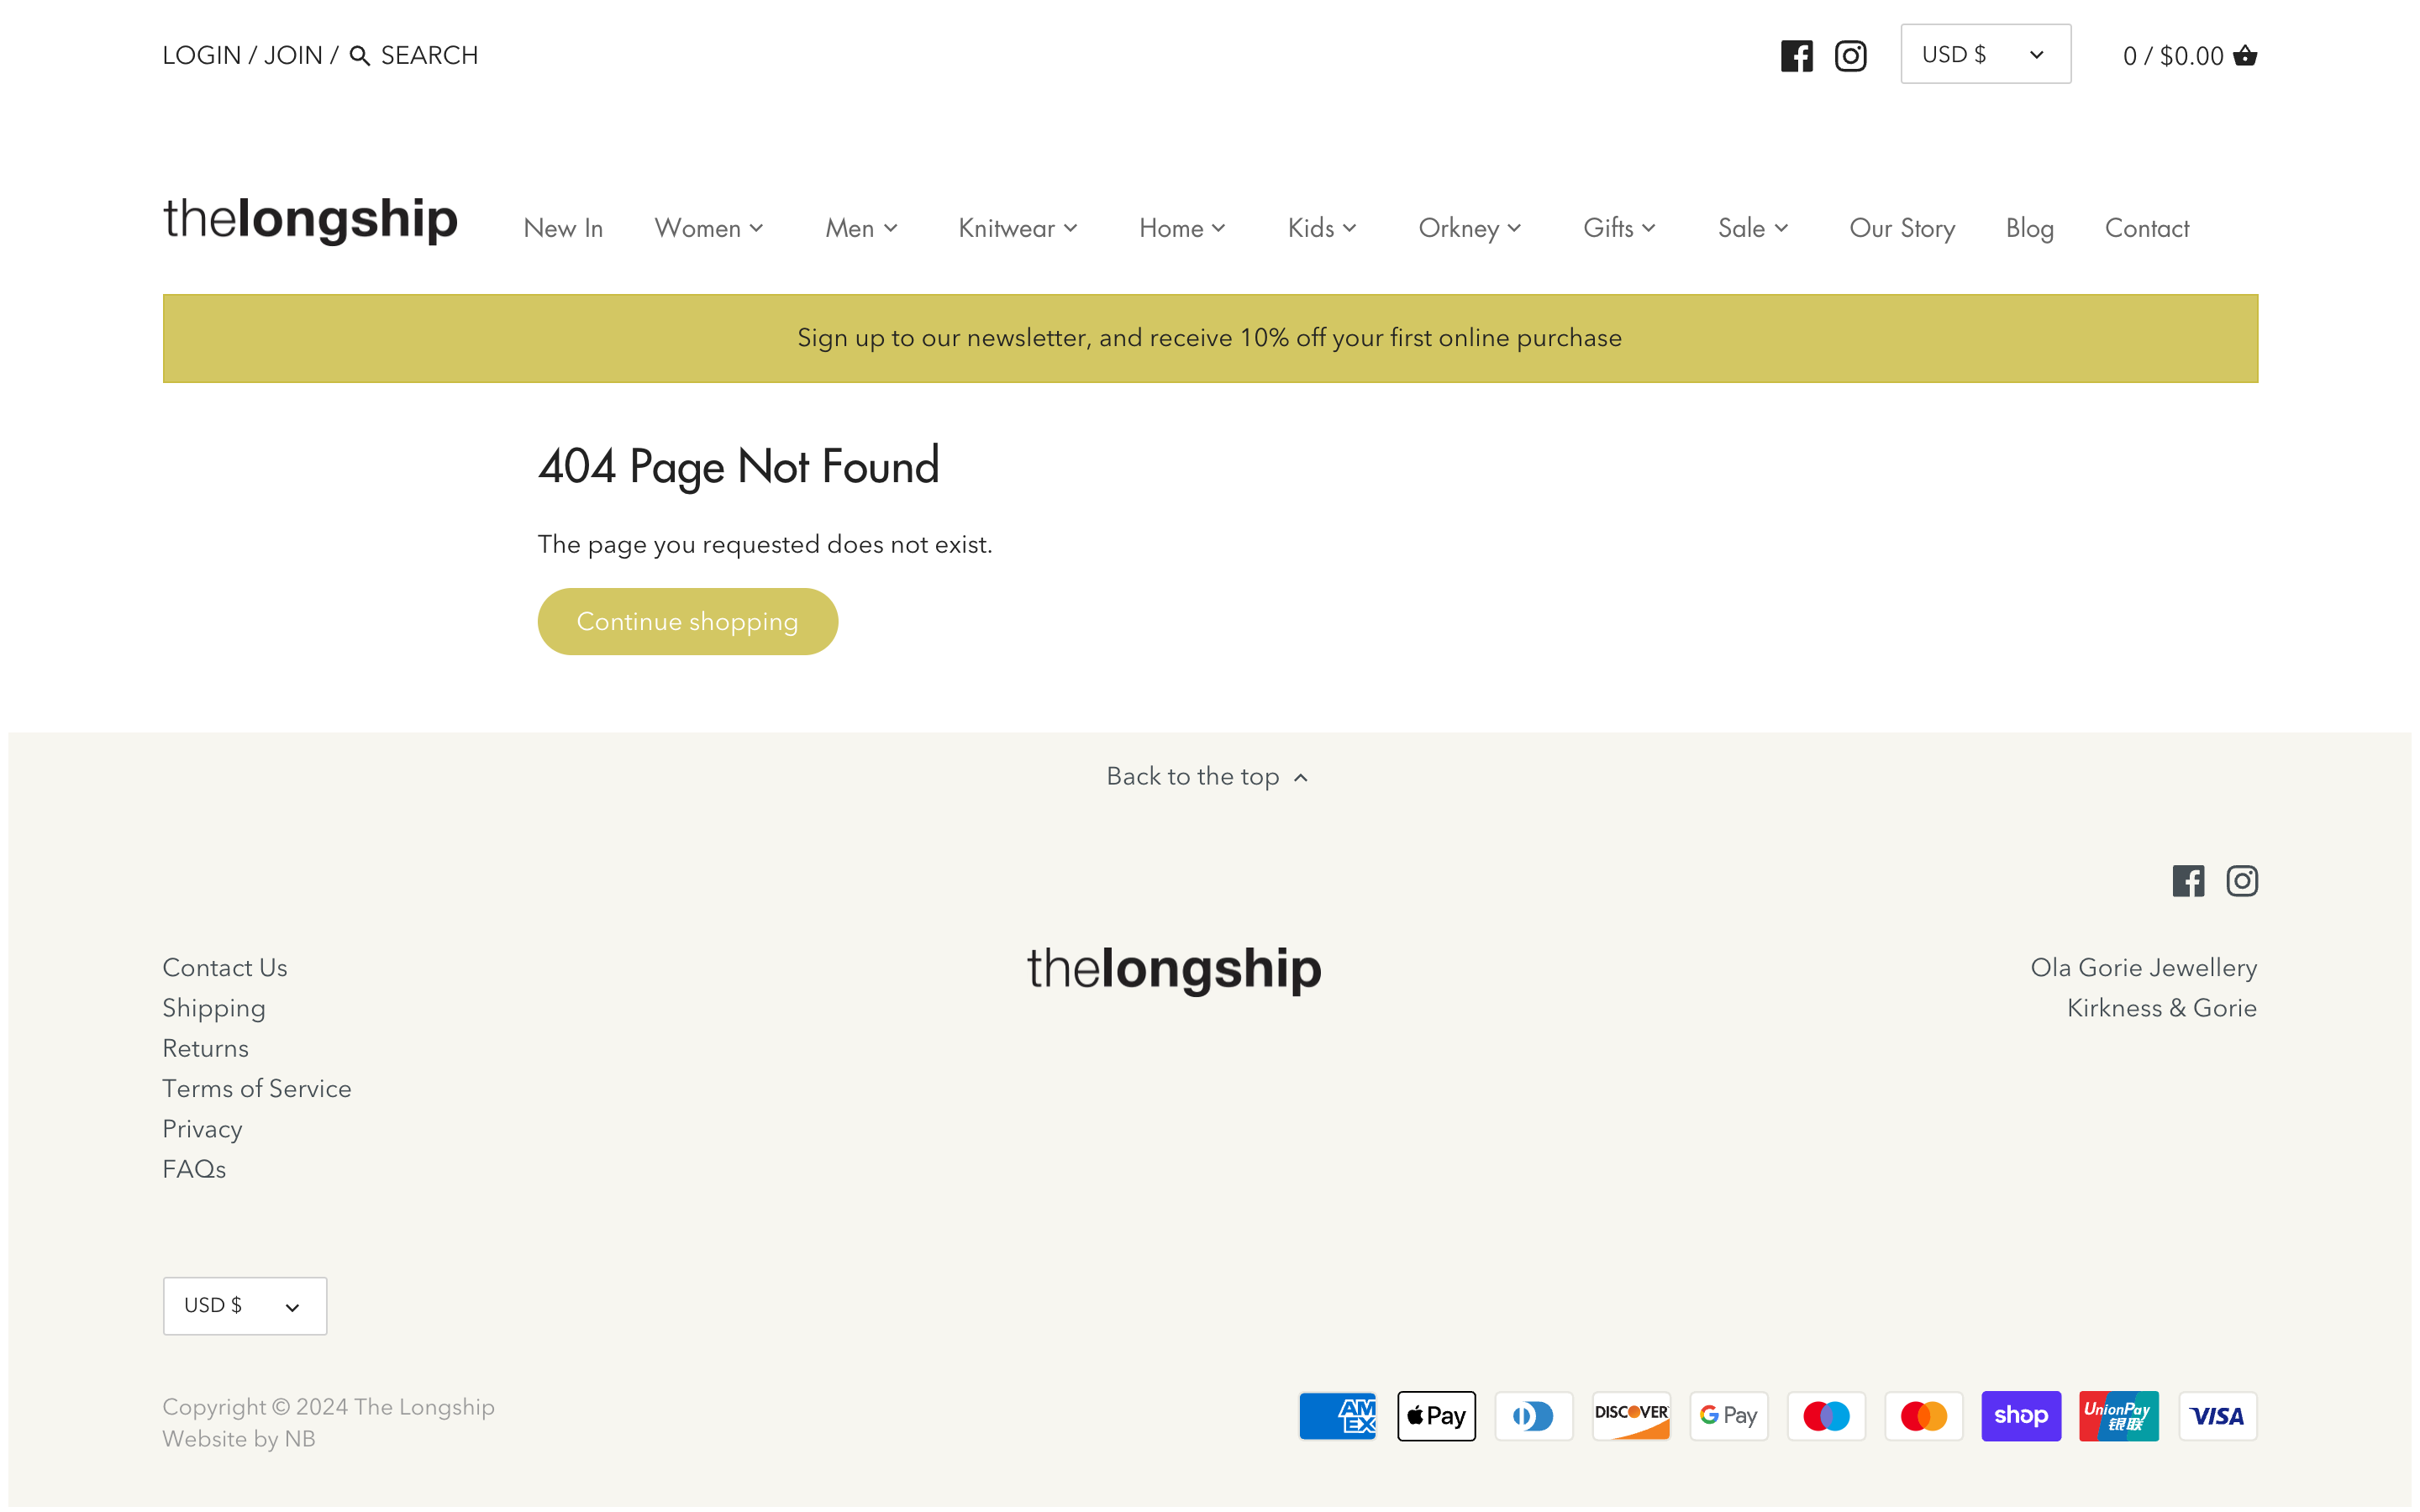Expand the Knitwear navigation dropdown
Viewport: 2420px width, 1512px height.
(x=1017, y=228)
